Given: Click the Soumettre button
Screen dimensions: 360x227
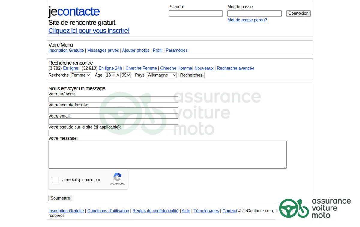Looking at the screenshot, I should 60,198.
